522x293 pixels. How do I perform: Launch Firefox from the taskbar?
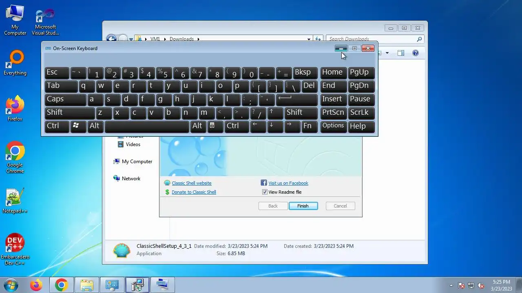[x=36, y=285]
